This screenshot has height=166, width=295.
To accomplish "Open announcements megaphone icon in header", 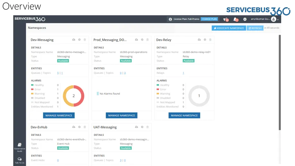I will pyautogui.click(x=226, y=19).
